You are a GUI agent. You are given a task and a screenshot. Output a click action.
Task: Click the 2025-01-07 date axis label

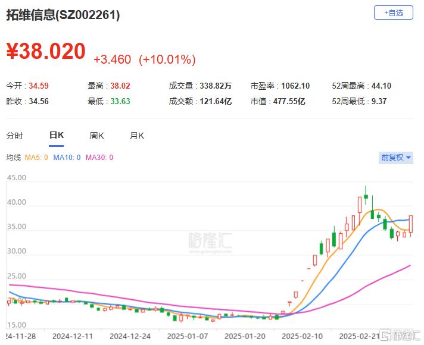pos(188,336)
